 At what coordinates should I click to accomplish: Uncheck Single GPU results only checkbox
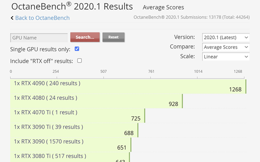click(x=77, y=49)
